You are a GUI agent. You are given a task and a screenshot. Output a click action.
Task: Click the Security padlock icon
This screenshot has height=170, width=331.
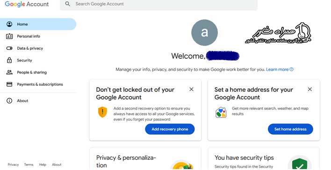pyautogui.click(x=9, y=60)
